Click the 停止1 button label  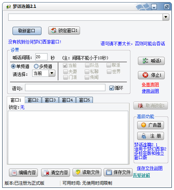tap(156, 75)
